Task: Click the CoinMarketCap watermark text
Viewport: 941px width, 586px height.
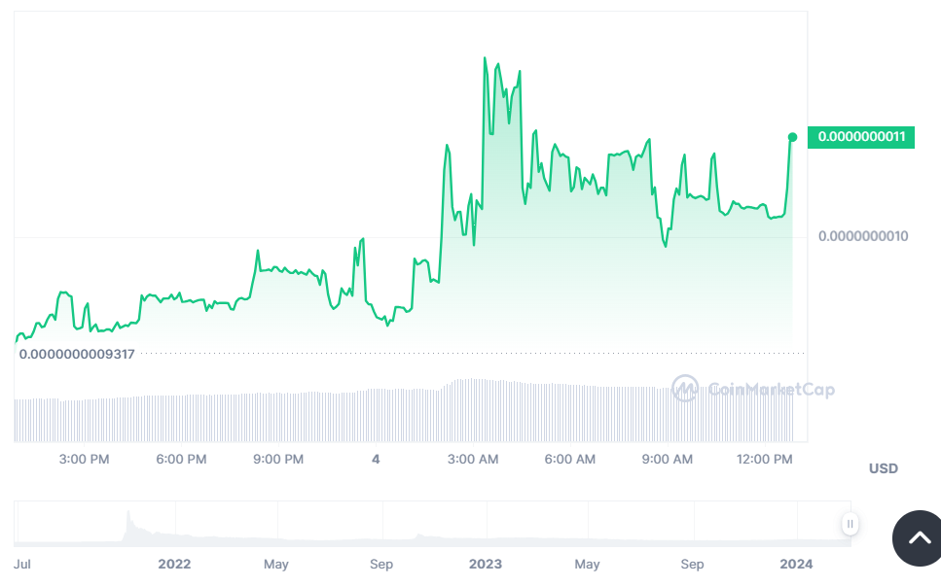Action: click(771, 390)
